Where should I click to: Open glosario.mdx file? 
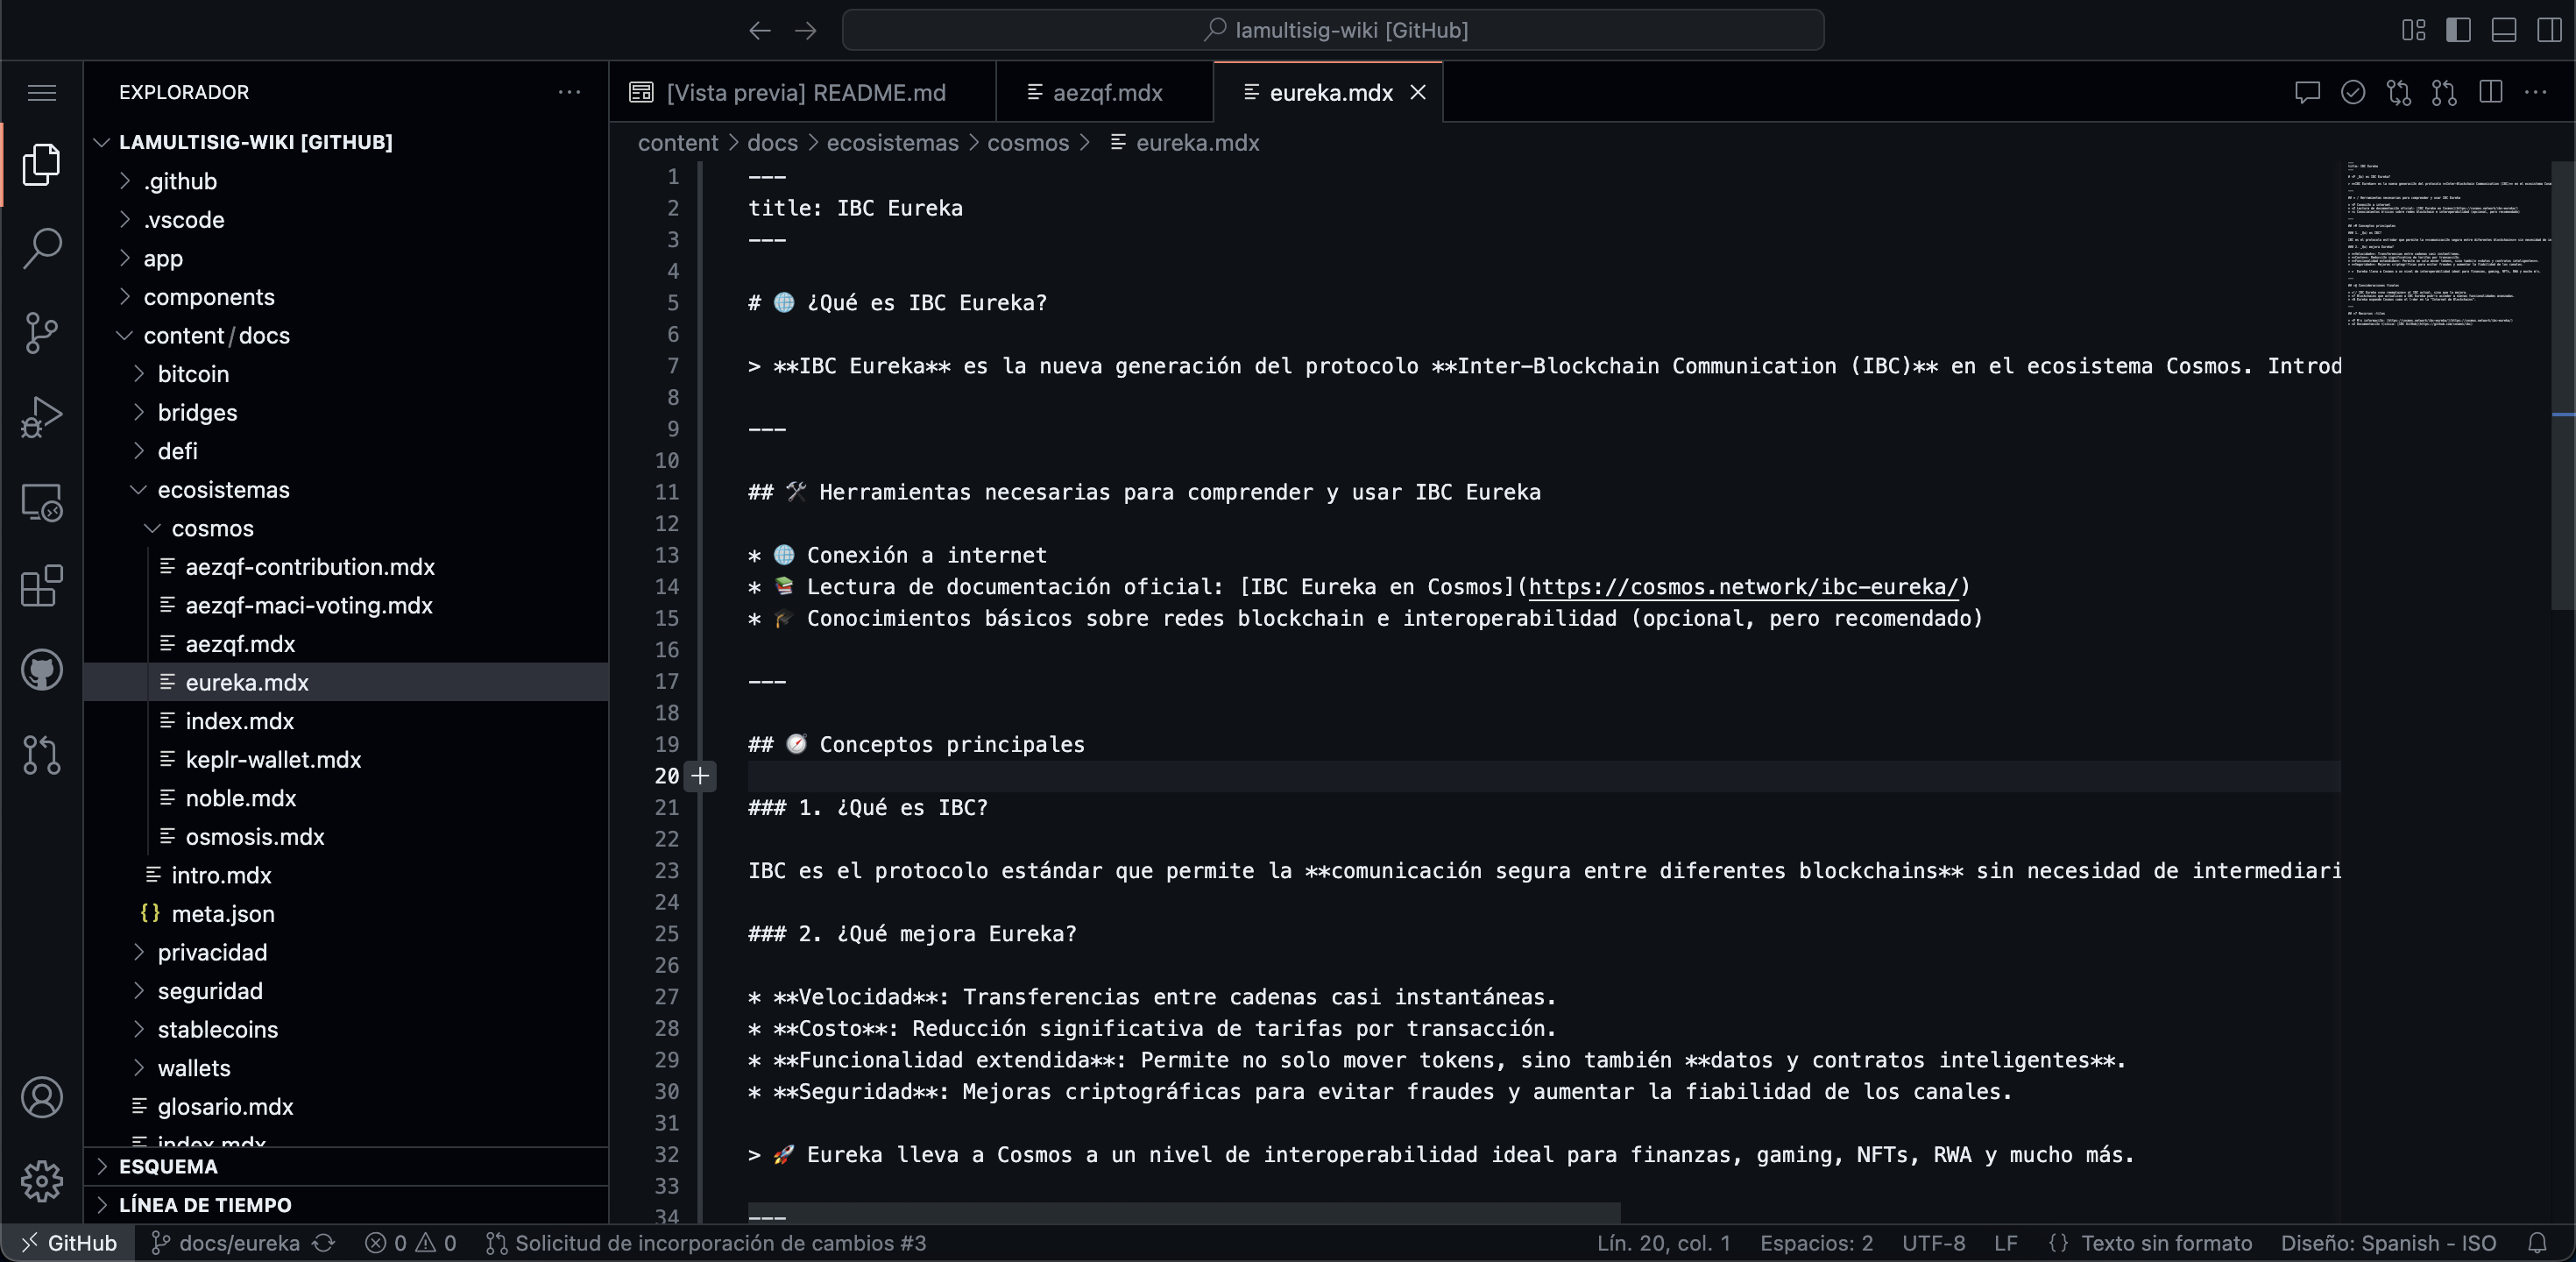(346, 1107)
